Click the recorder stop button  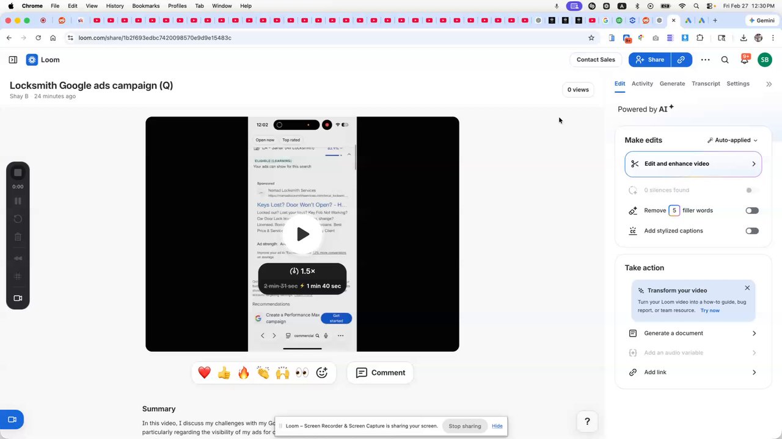pos(18,173)
